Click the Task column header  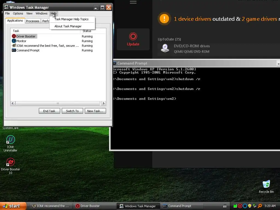(x=46, y=31)
